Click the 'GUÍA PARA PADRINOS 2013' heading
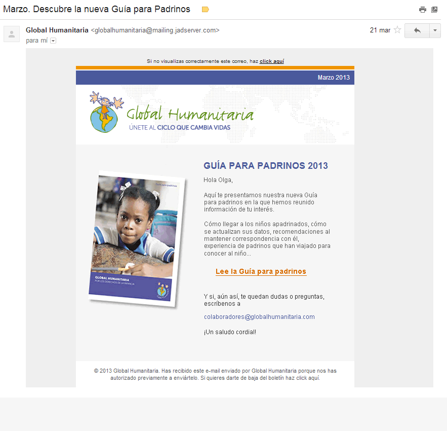447x431 pixels. (x=265, y=166)
